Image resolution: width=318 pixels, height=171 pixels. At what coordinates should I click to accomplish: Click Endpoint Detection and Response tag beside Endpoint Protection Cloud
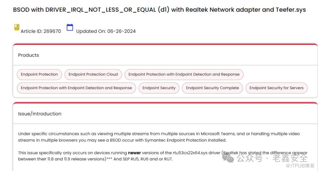coord(184,74)
